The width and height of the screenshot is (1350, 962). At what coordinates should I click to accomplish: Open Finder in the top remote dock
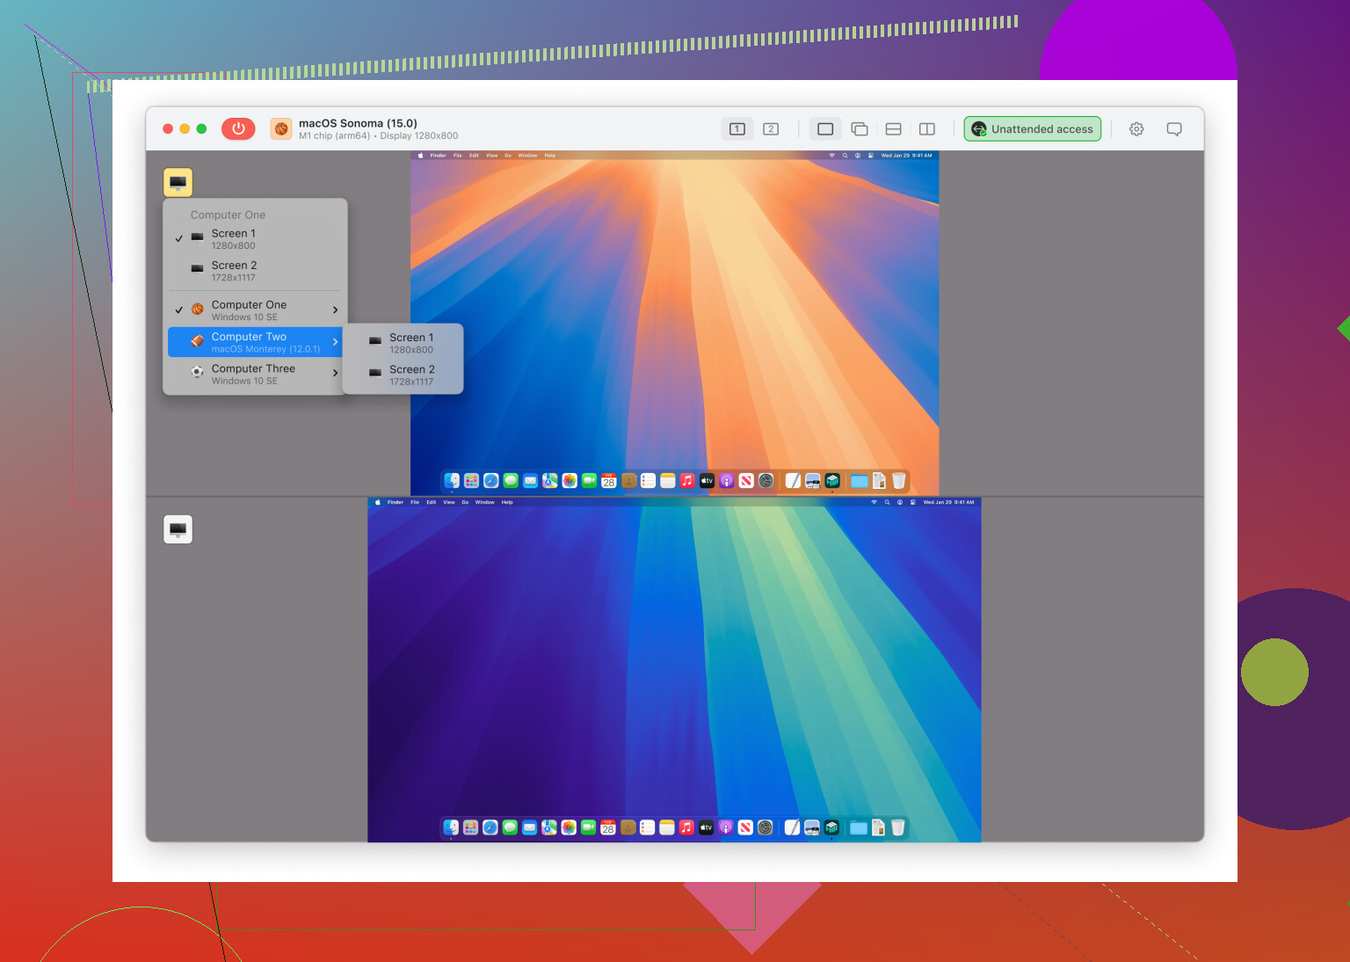tap(452, 480)
